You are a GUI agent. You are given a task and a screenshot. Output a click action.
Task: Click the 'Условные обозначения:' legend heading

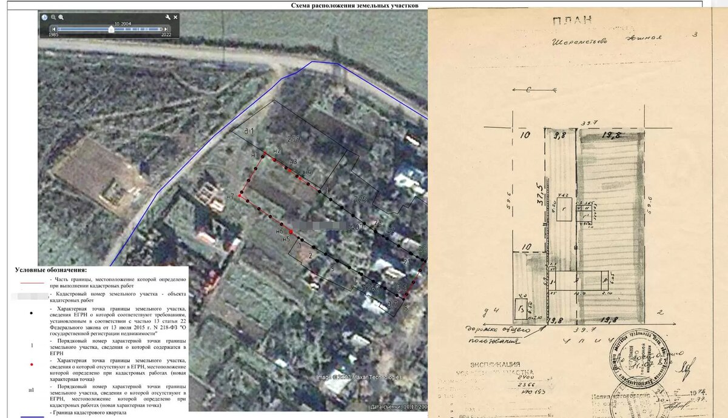(51, 270)
